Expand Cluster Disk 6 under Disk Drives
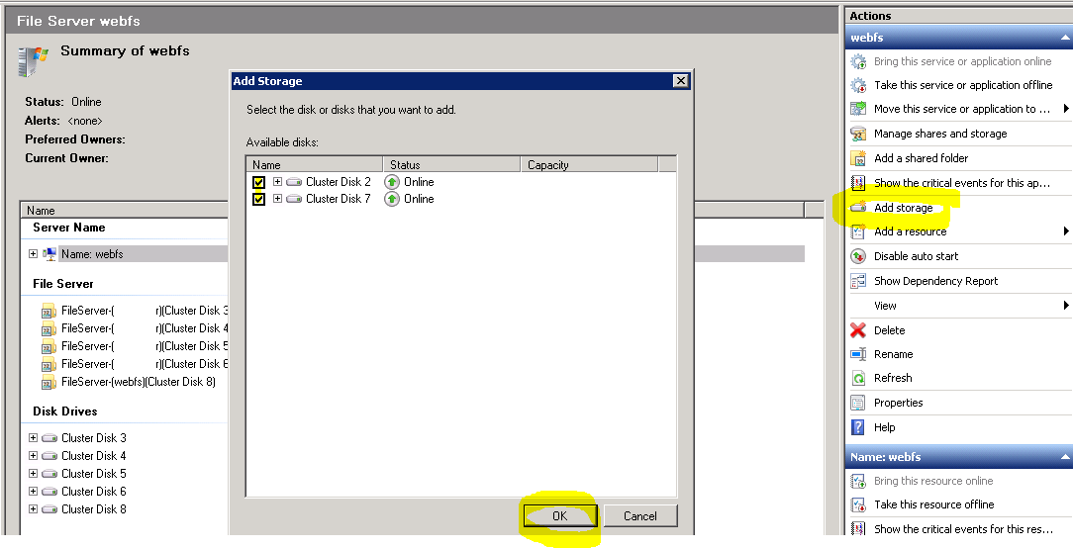This screenshot has height=549, width=1073. (33, 491)
